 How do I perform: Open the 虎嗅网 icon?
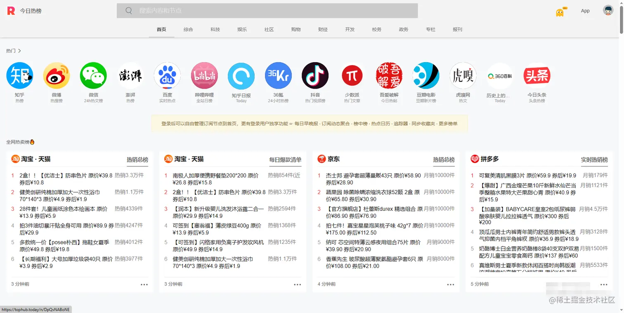point(463,76)
